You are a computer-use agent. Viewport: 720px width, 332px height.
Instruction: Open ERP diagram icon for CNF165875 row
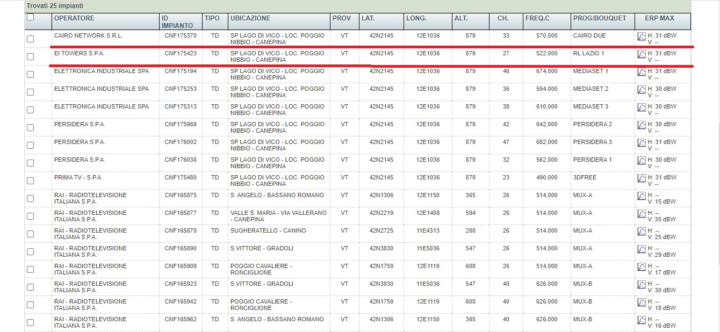[642, 196]
